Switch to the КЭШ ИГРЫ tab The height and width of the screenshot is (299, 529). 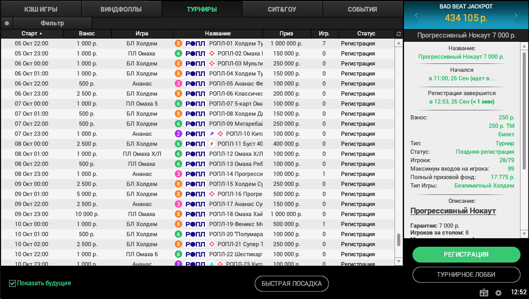click(41, 9)
